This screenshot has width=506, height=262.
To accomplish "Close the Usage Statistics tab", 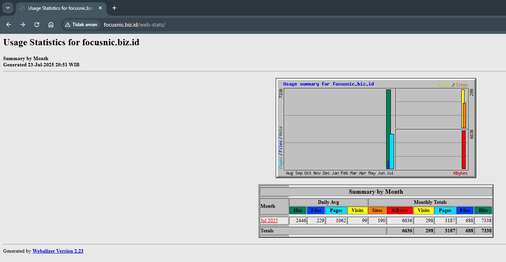I will pos(100,8).
